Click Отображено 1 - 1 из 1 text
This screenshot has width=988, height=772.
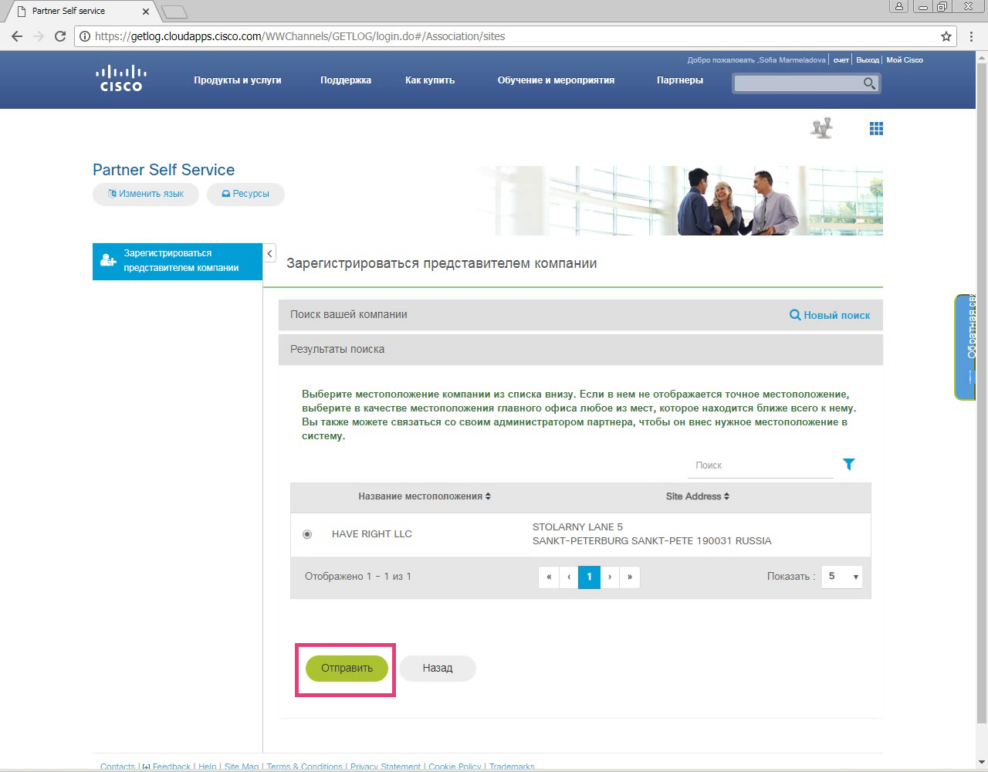358,577
